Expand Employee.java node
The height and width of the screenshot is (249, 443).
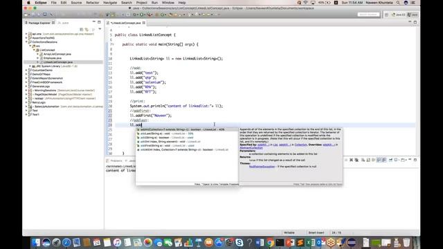pyautogui.click(x=37, y=58)
